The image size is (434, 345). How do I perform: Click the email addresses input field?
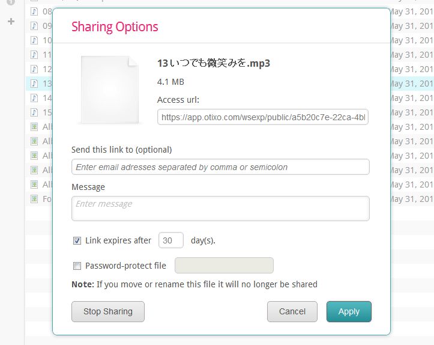(x=220, y=167)
